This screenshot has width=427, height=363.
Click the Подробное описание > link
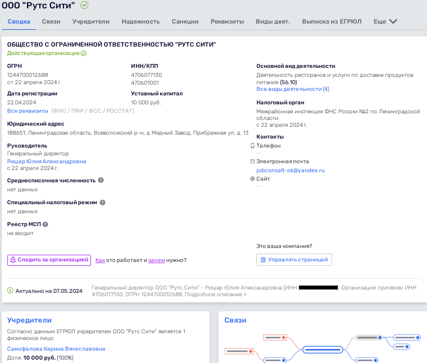pyautogui.click(x=215, y=295)
